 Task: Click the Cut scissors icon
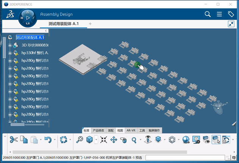click(14, 139)
